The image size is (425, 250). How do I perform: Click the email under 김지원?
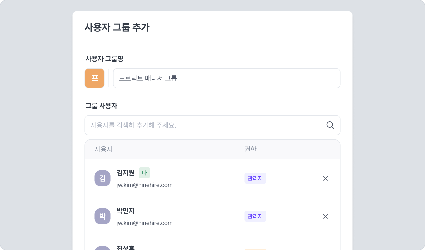tap(144, 185)
